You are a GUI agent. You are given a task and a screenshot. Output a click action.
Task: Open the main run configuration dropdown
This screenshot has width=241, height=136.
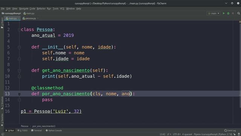[x=214, y=14]
